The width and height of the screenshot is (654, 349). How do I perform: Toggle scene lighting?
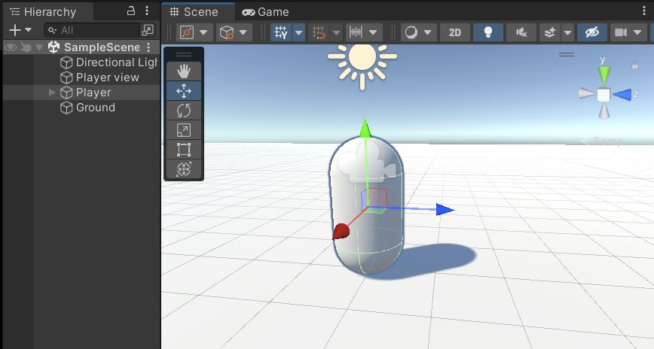coord(488,32)
